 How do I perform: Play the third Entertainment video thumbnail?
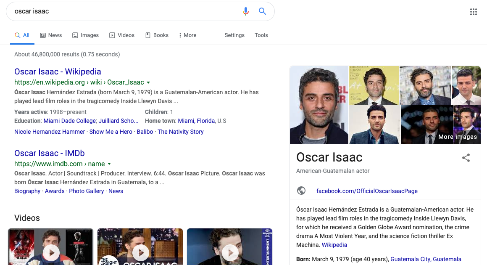(229, 246)
